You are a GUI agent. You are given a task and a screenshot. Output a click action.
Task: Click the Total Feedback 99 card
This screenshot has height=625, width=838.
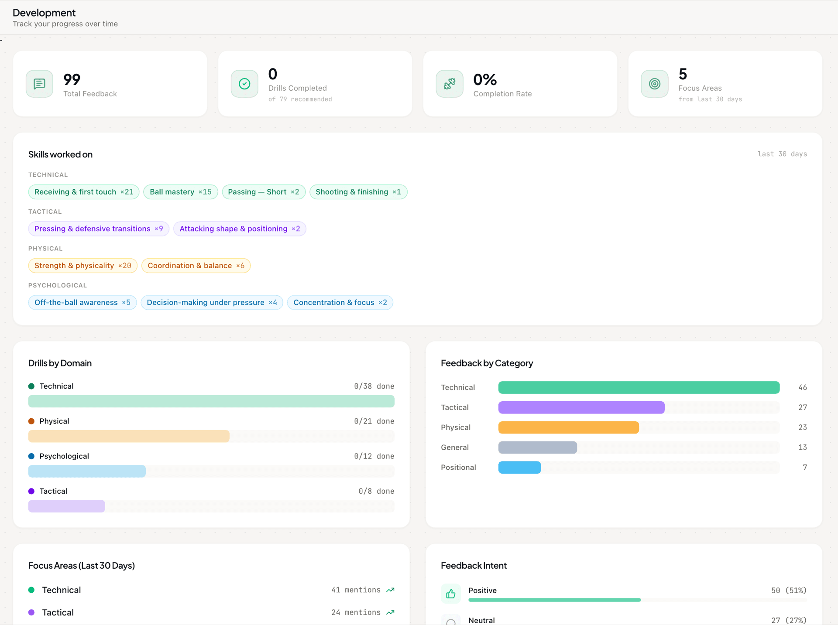[110, 84]
